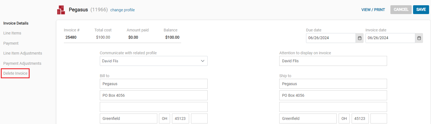
Task: Click the Due date input field
Action: 331,38
